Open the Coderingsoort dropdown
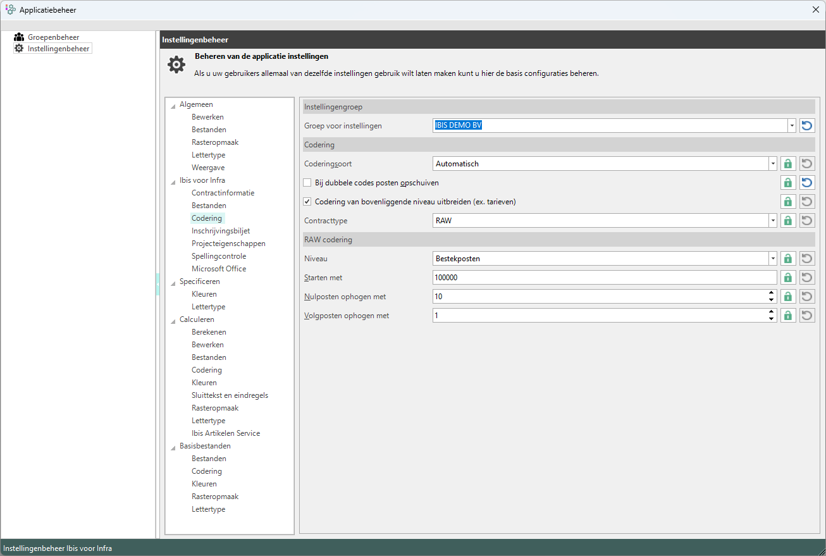 pos(772,164)
